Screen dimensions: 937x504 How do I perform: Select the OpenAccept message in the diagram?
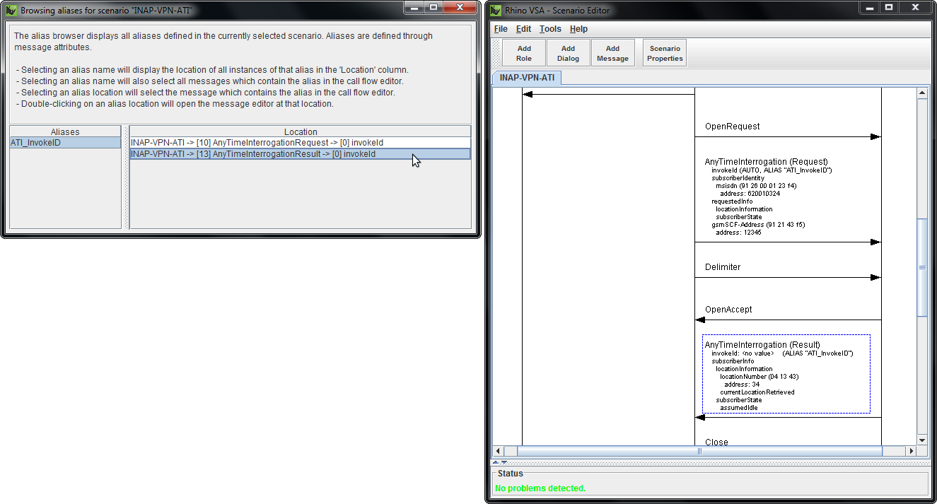click(728, 309)
